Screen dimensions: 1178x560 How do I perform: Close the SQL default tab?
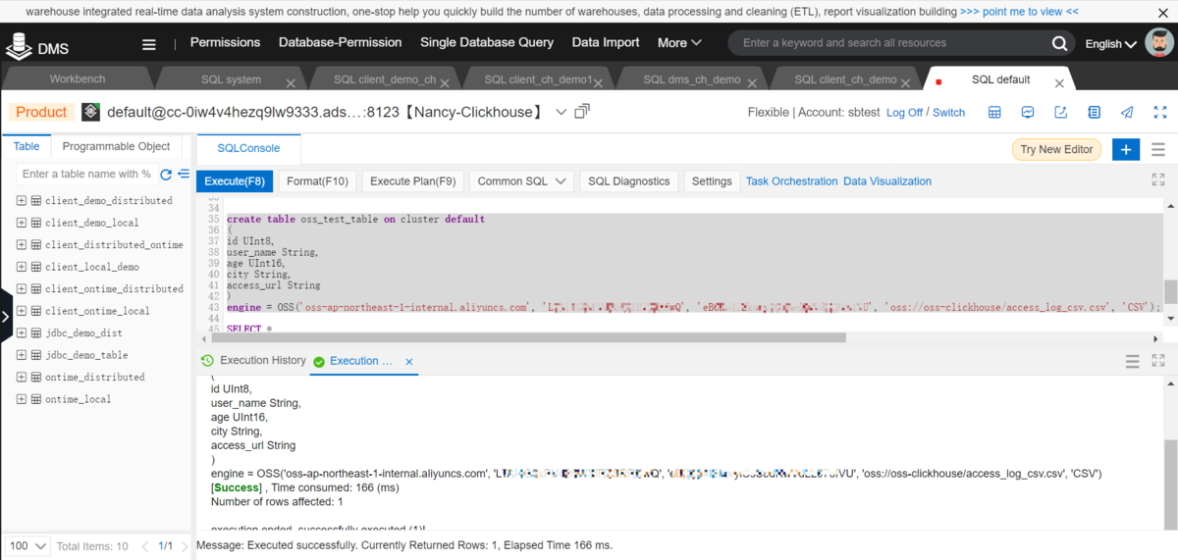coord(1058,84)
